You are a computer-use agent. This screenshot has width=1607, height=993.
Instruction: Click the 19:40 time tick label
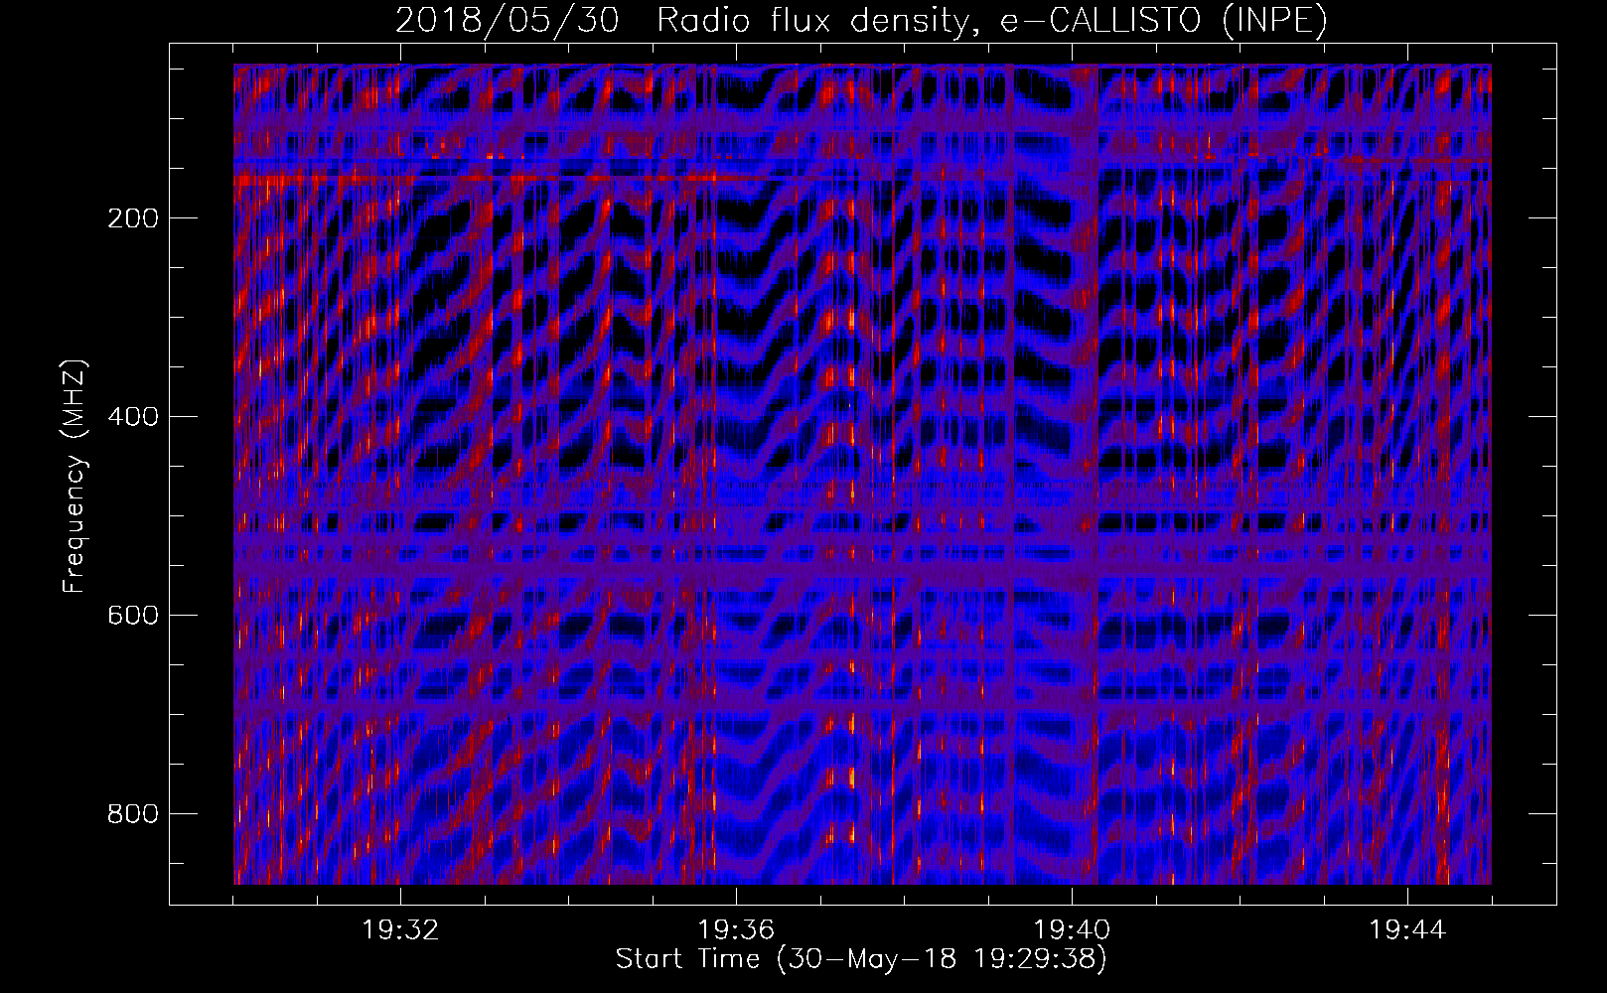(1072, 930)
